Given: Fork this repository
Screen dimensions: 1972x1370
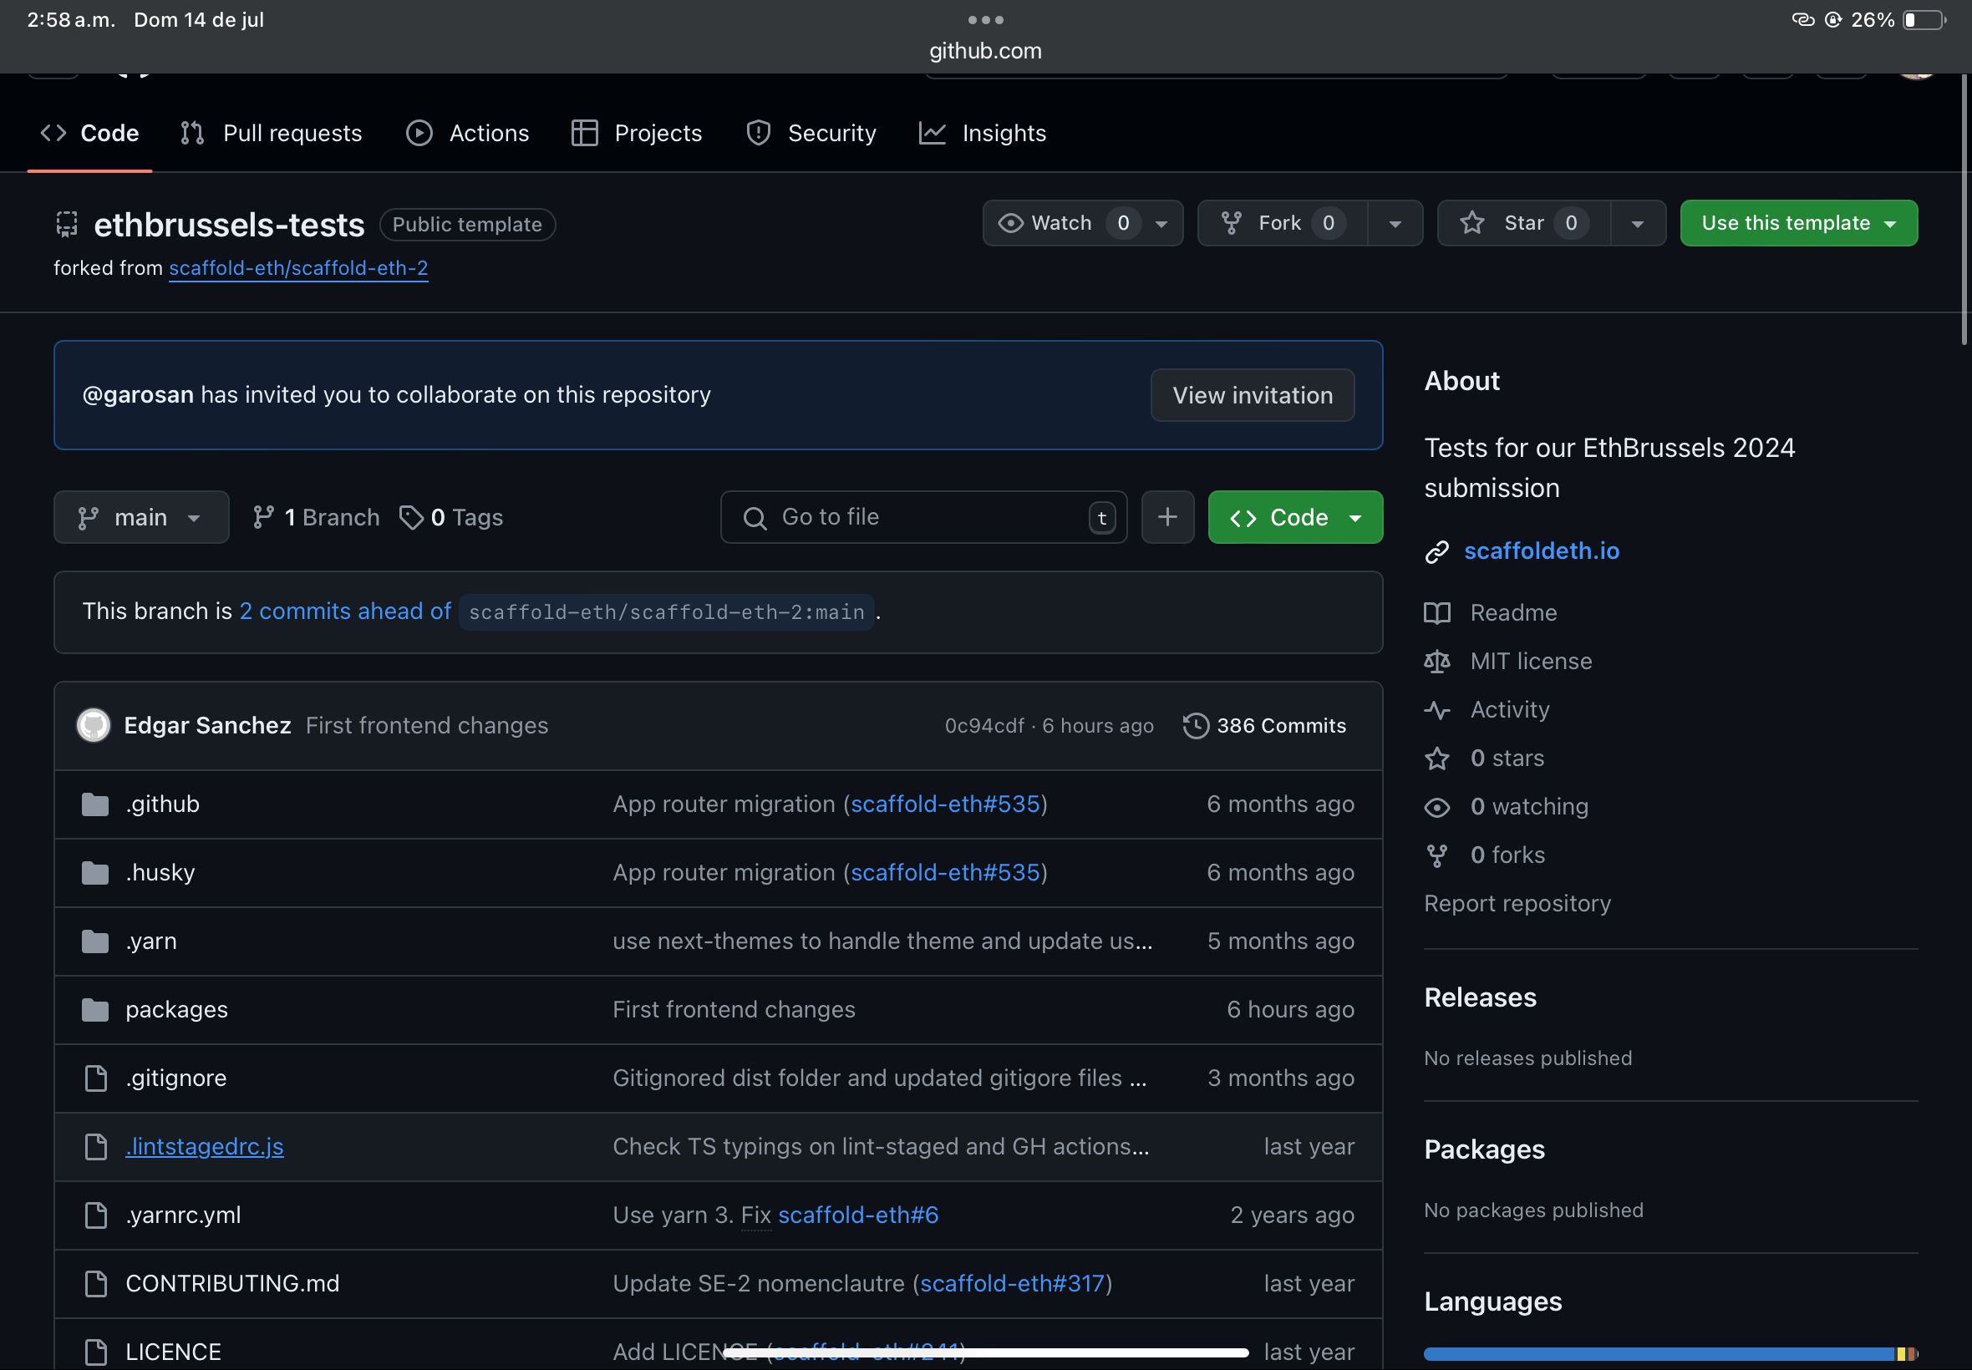Looking at the screenshot, I should 1283,223.
